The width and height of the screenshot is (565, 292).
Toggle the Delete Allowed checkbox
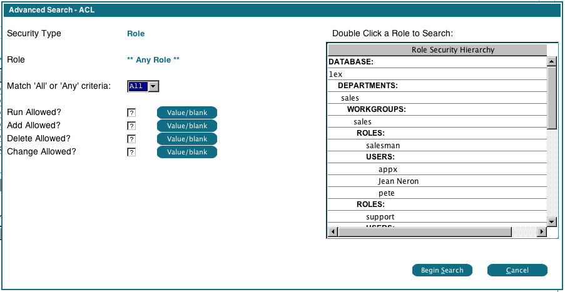pyautogui.click(x=131, y=139)
